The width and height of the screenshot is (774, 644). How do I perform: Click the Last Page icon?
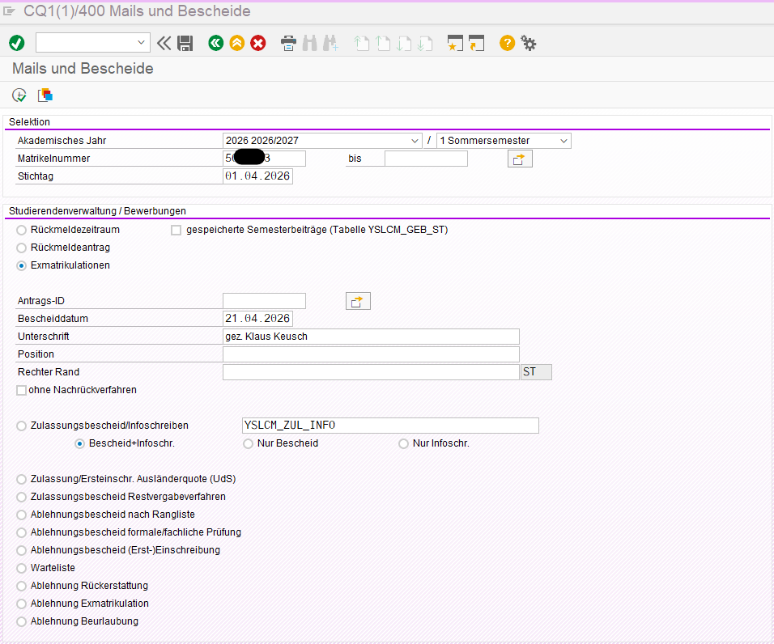click(424, 44)
